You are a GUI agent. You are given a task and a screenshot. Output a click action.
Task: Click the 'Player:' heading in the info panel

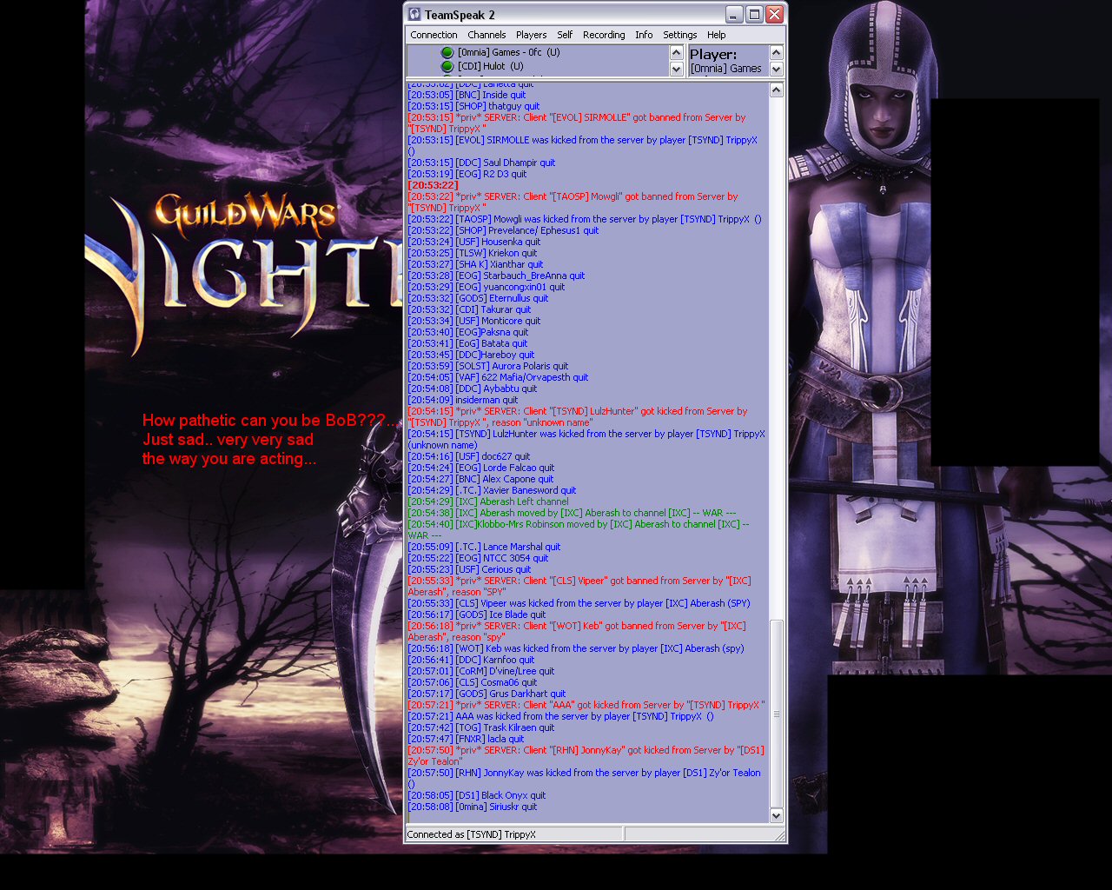pos(713,54)
